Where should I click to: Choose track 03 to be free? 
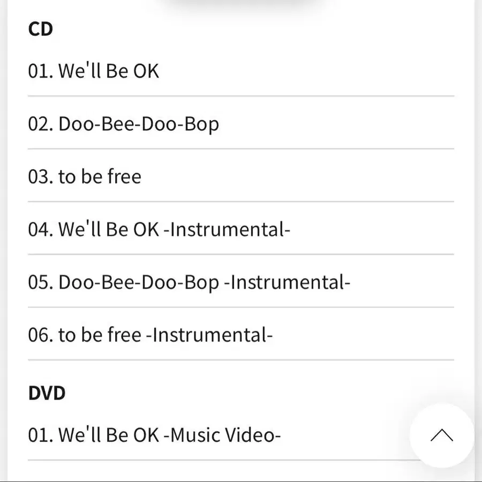241,176
